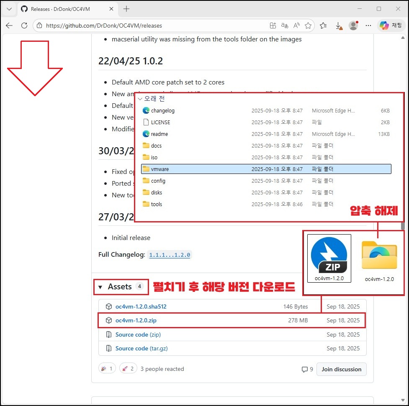Click the zip file icon beside Source code (zip)
409x406 pixels.
[x=109, y=335]
